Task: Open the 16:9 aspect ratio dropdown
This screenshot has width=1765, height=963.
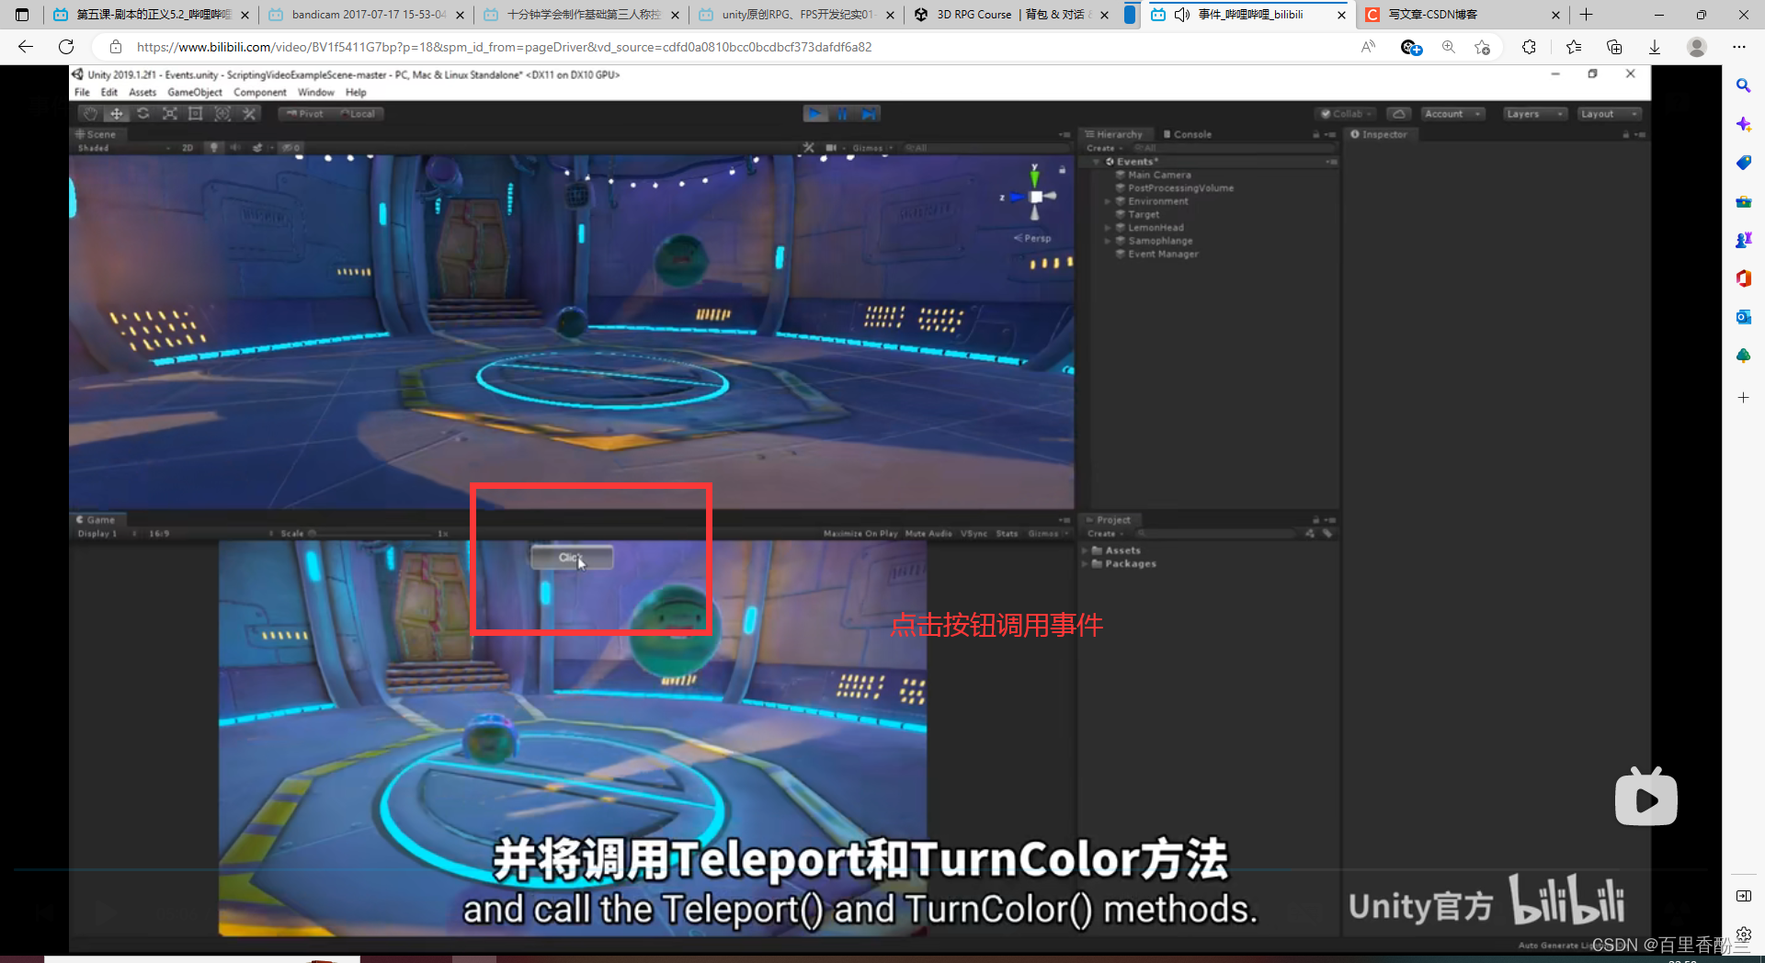Action: 211,534
